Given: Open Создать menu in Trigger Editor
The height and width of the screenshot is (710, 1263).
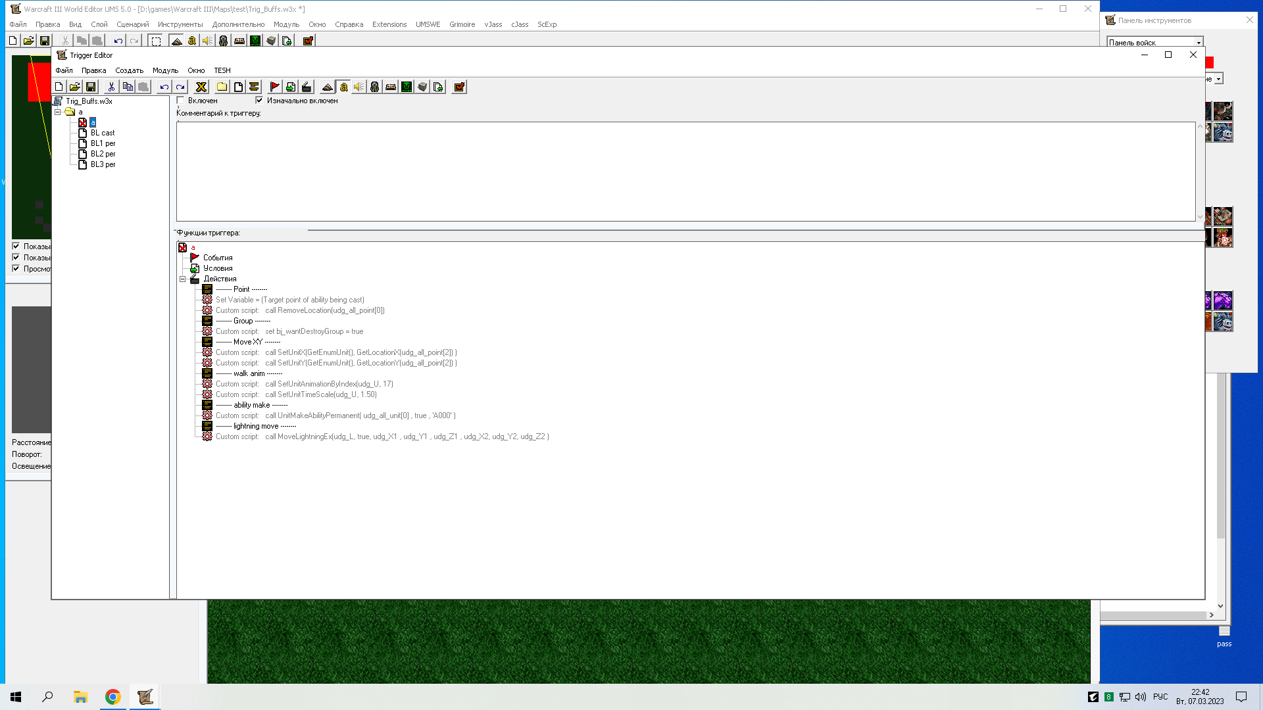Looking at the screenshot, I should point(129,70).
